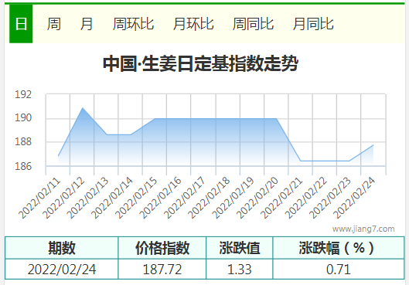Open the 周环比 tab
Screen dimensions: 409x285
tap(133, 24)
